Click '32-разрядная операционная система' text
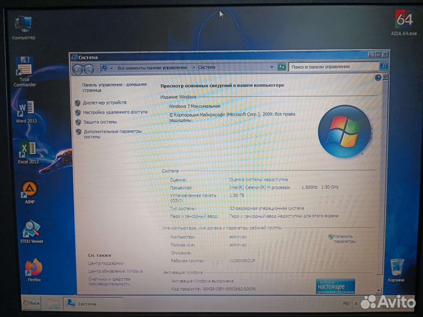Image resolution: width=423 pixels, height=317 pixels. [267, 208]
